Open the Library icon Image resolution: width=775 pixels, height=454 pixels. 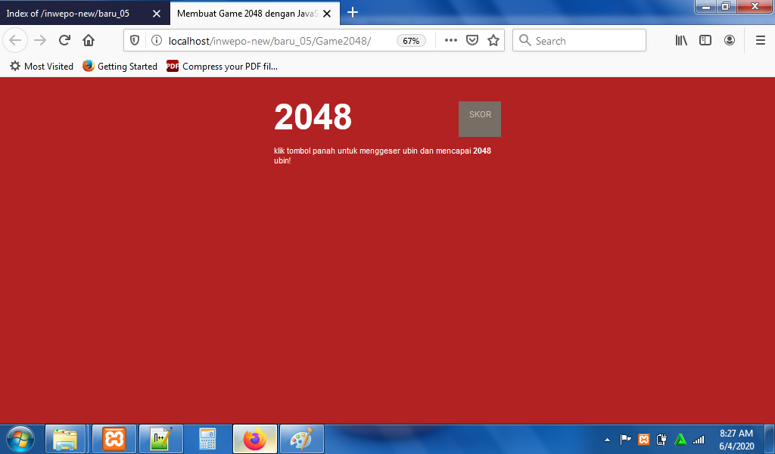682,41
